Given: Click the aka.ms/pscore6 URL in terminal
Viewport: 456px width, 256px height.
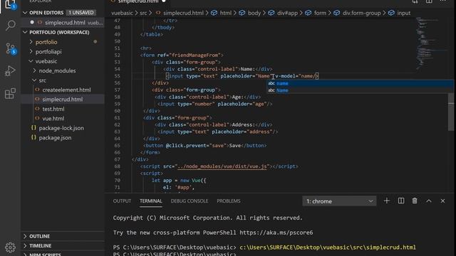Looking at the screenshot, I should pos(276,233).
